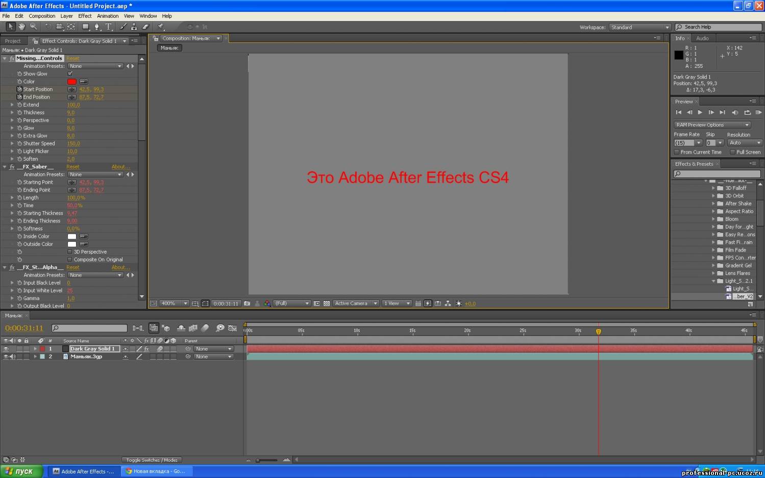Toggle Transparency Grid checkerboard icon

(x=327, y=303)
